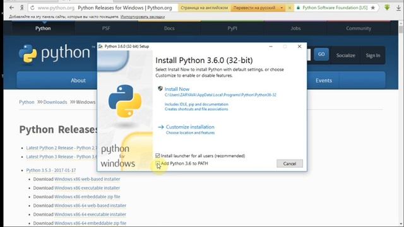Click Импортировать закладки link
The height and width of the screenshot is (227, 404).
point(143,17)
